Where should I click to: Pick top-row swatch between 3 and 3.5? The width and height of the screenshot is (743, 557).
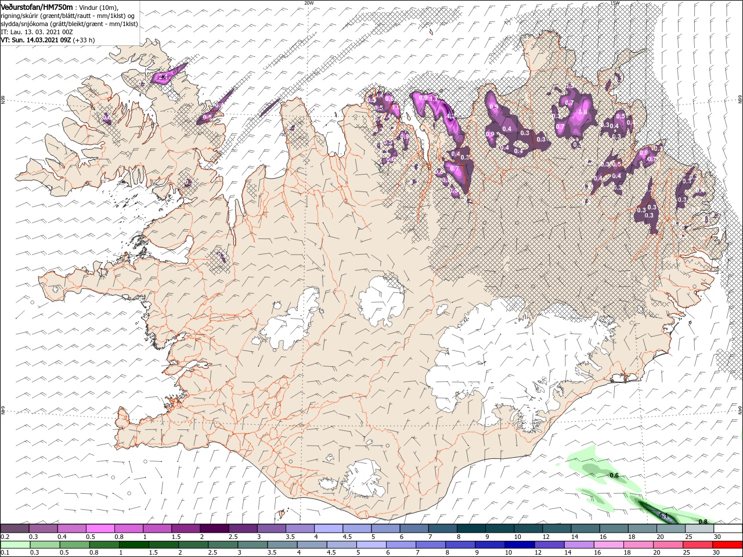tap(272, 528)
